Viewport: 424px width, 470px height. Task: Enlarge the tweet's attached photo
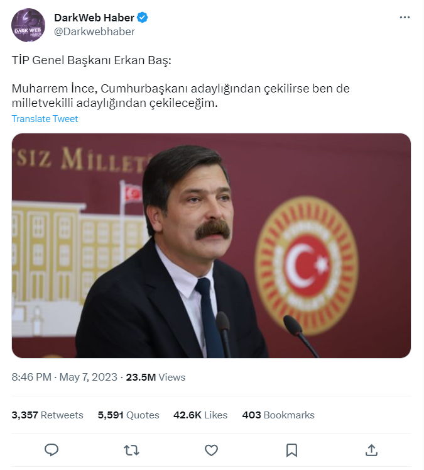211,245
